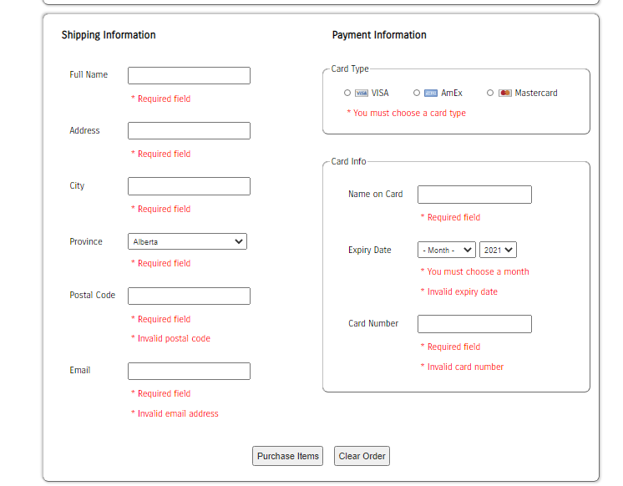Click into the Address text field

(x=189, y=131)
